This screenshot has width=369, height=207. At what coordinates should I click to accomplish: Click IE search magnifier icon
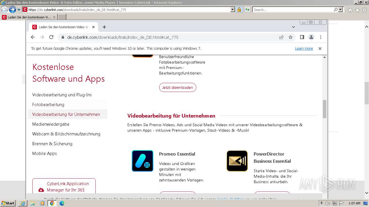click(x=336, y=10)
